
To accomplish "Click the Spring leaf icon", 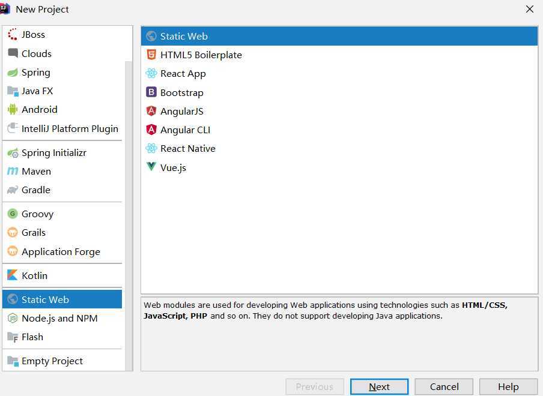I will point(13,72).
